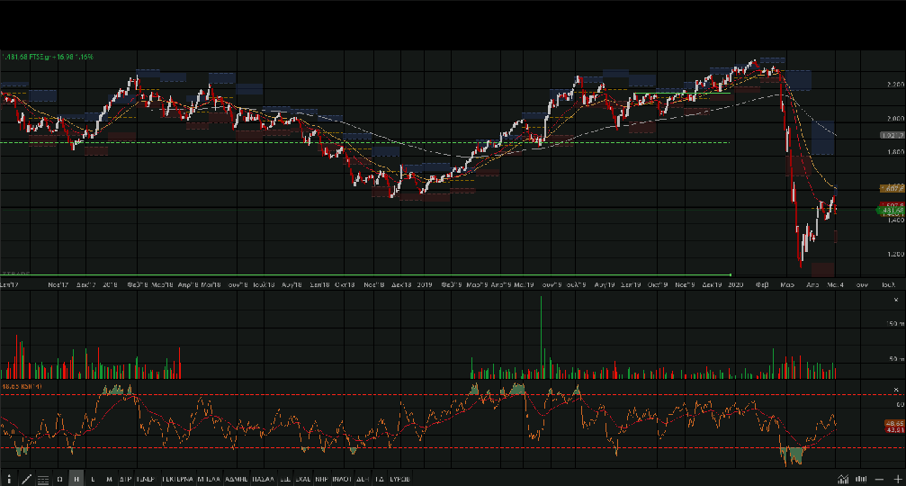Select the ΤΕΝΕΡ symbol tab

point(146,479)
